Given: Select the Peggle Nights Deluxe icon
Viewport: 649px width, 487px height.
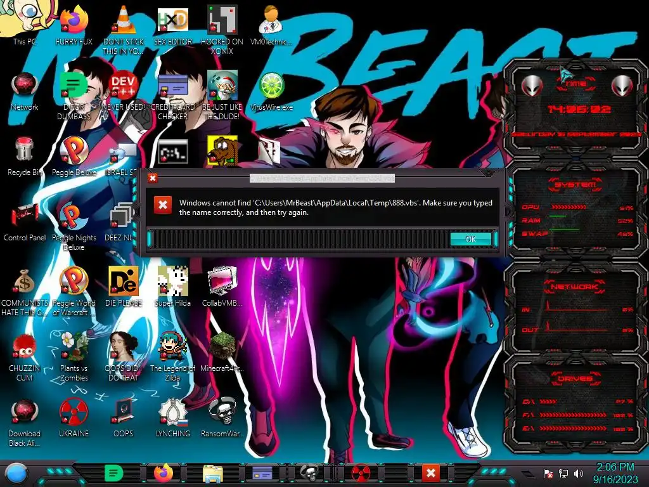Looking at the screenshot, I should 74,227.
